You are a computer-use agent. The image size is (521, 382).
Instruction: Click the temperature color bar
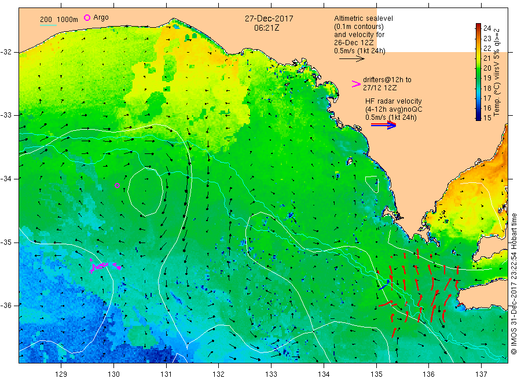(x=478, y=72)
